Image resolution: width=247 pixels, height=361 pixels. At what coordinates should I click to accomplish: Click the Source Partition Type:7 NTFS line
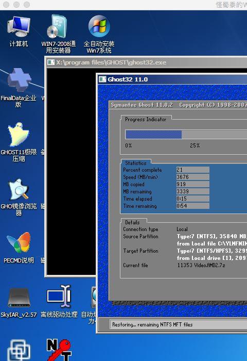point(211,236)
